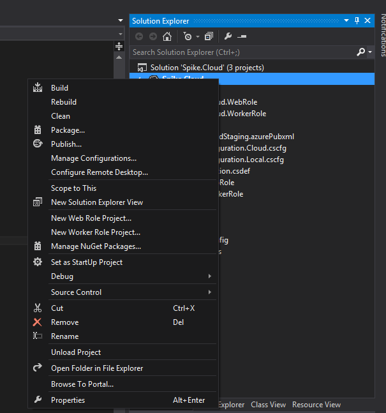Select the WorkerRole project tree item
This screenshot has height=413, width=386.
[243, 114]
